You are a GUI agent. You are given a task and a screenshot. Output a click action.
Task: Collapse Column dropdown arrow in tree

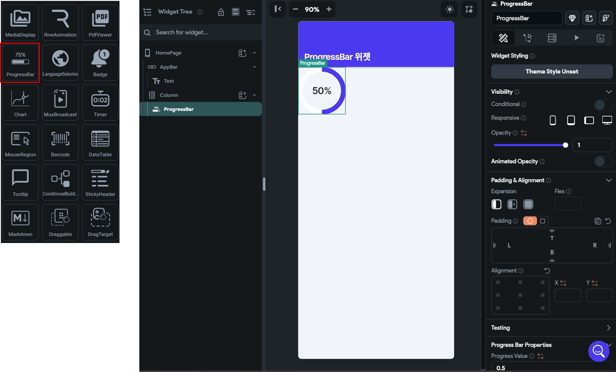(254, 95)
